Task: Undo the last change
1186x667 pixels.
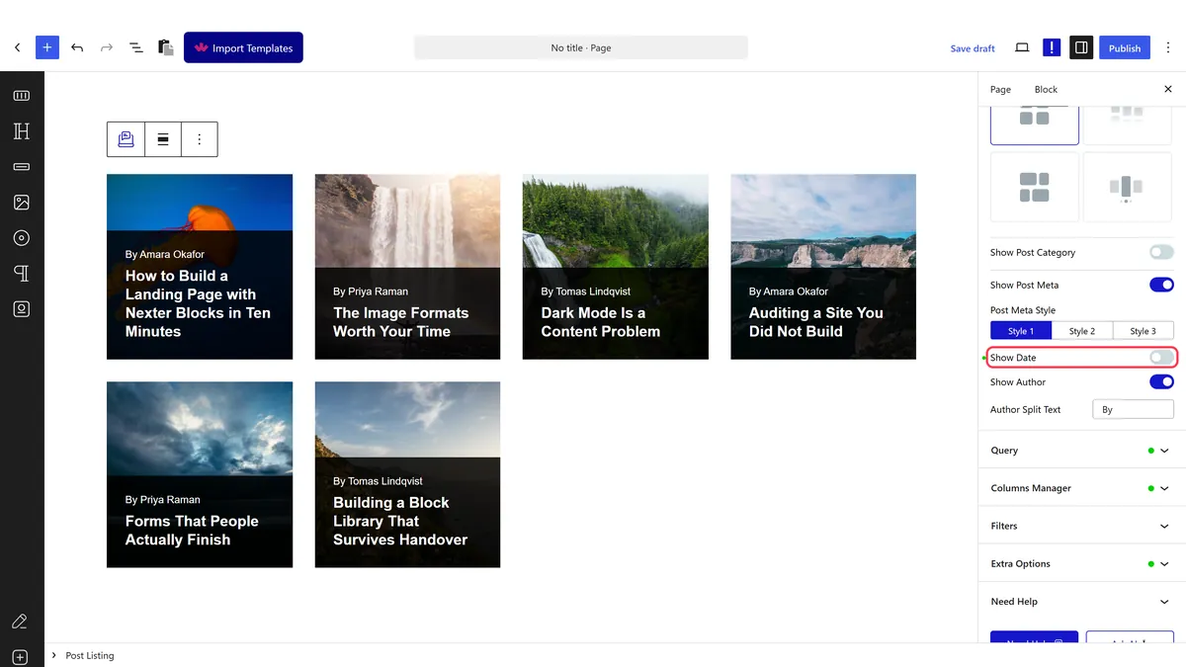Action: tap(77, 47)
